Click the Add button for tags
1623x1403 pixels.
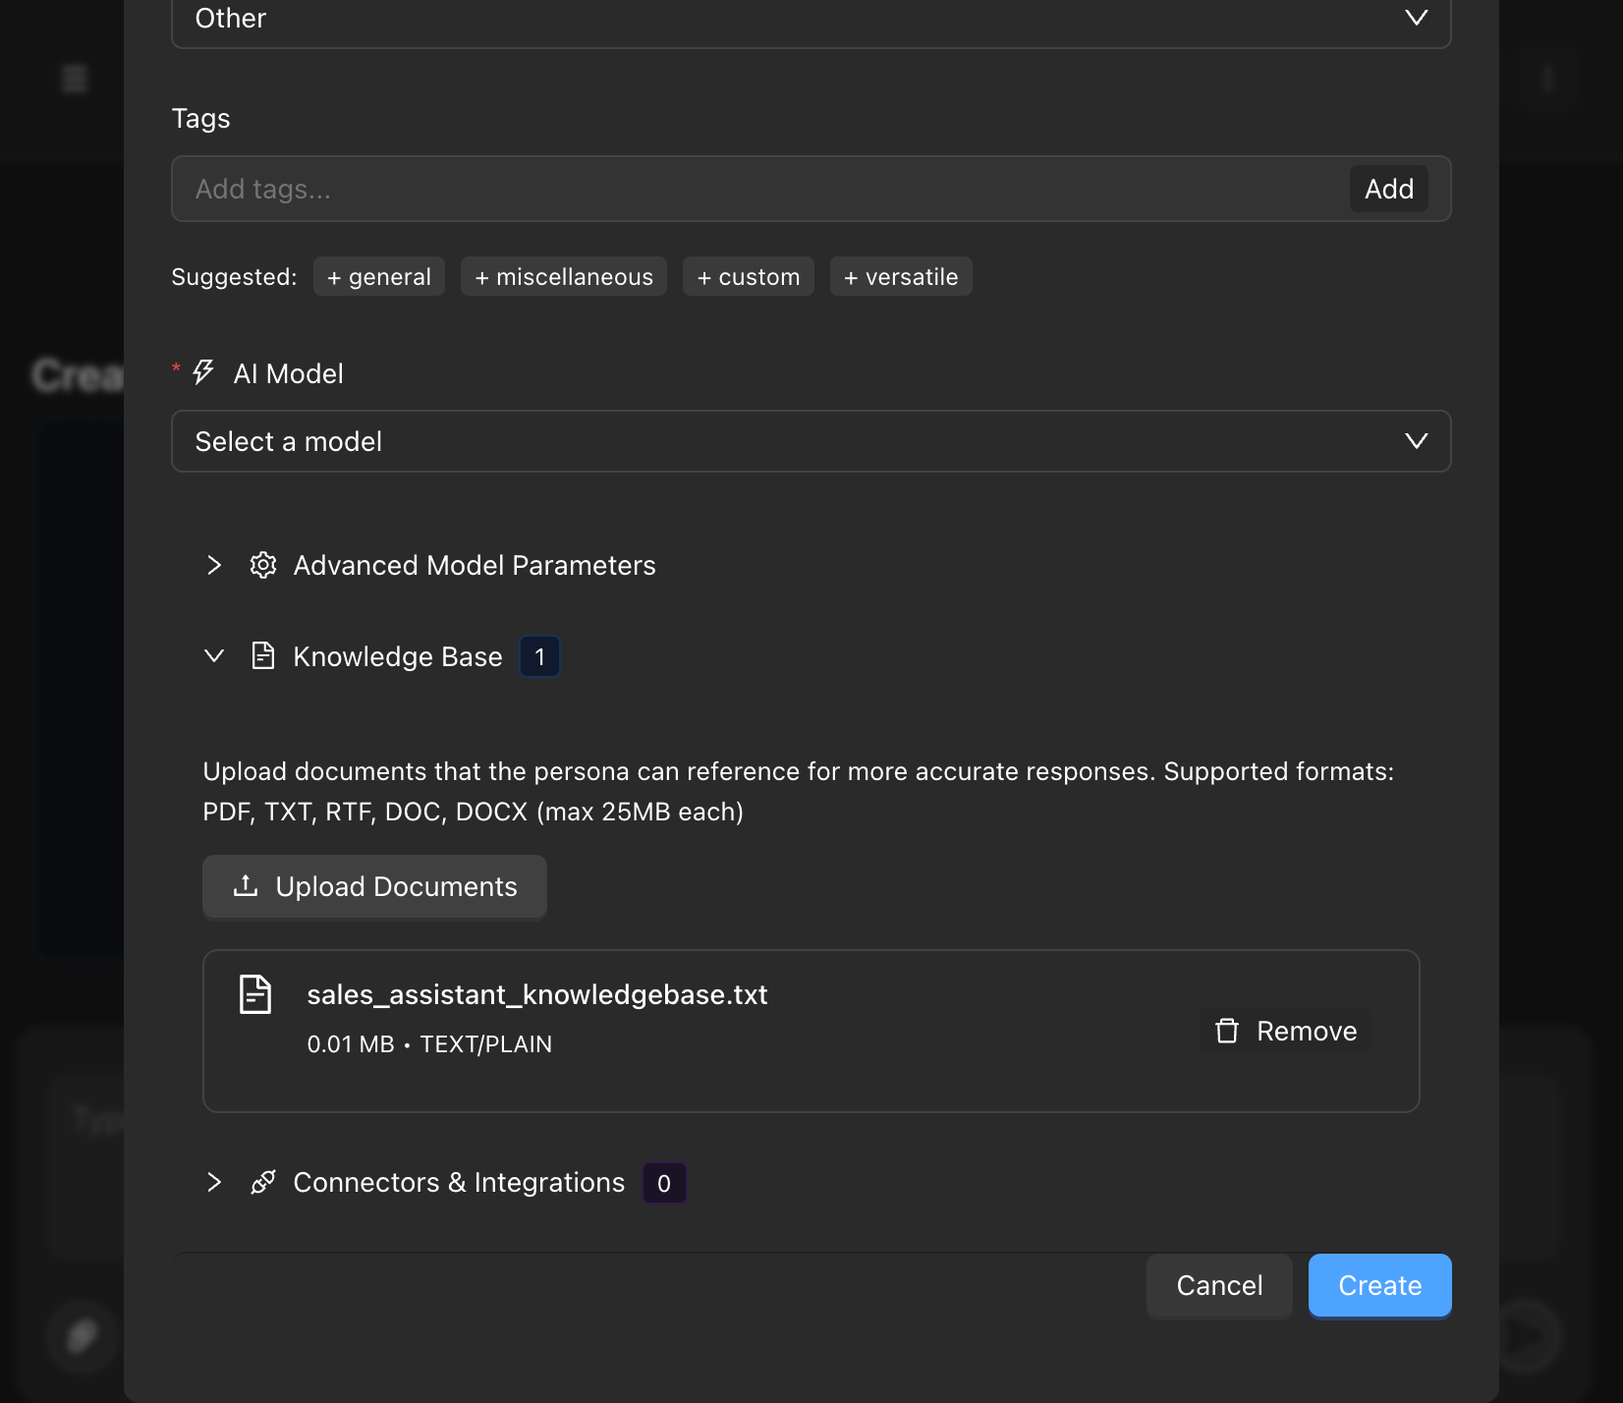click(x=1388, y=189)
